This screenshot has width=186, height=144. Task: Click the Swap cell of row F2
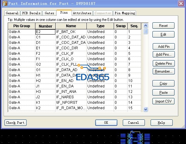coord(121,54)
